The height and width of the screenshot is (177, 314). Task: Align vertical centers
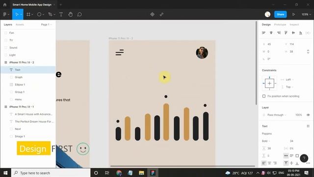pyautogui.click(x=293, y=33)
